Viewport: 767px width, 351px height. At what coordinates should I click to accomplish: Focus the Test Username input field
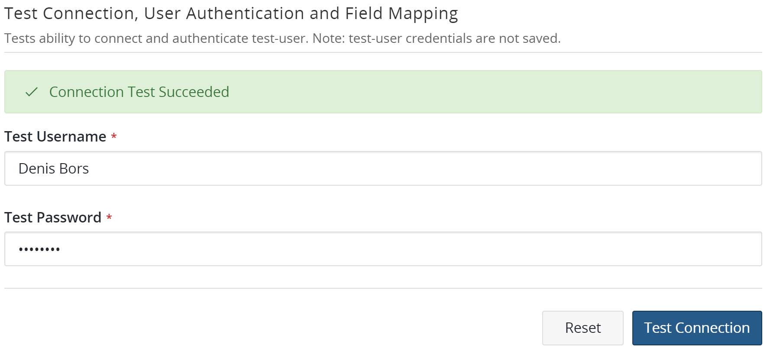pyautogui.click(x=383, y=168)
